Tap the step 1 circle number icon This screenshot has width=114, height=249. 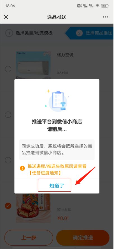pyautogui.click(x=9, y=33)
